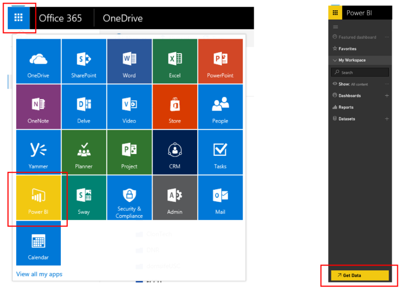Launch the SharePoint app tile
Screen dimensions: 402x291
click(84, 61)
